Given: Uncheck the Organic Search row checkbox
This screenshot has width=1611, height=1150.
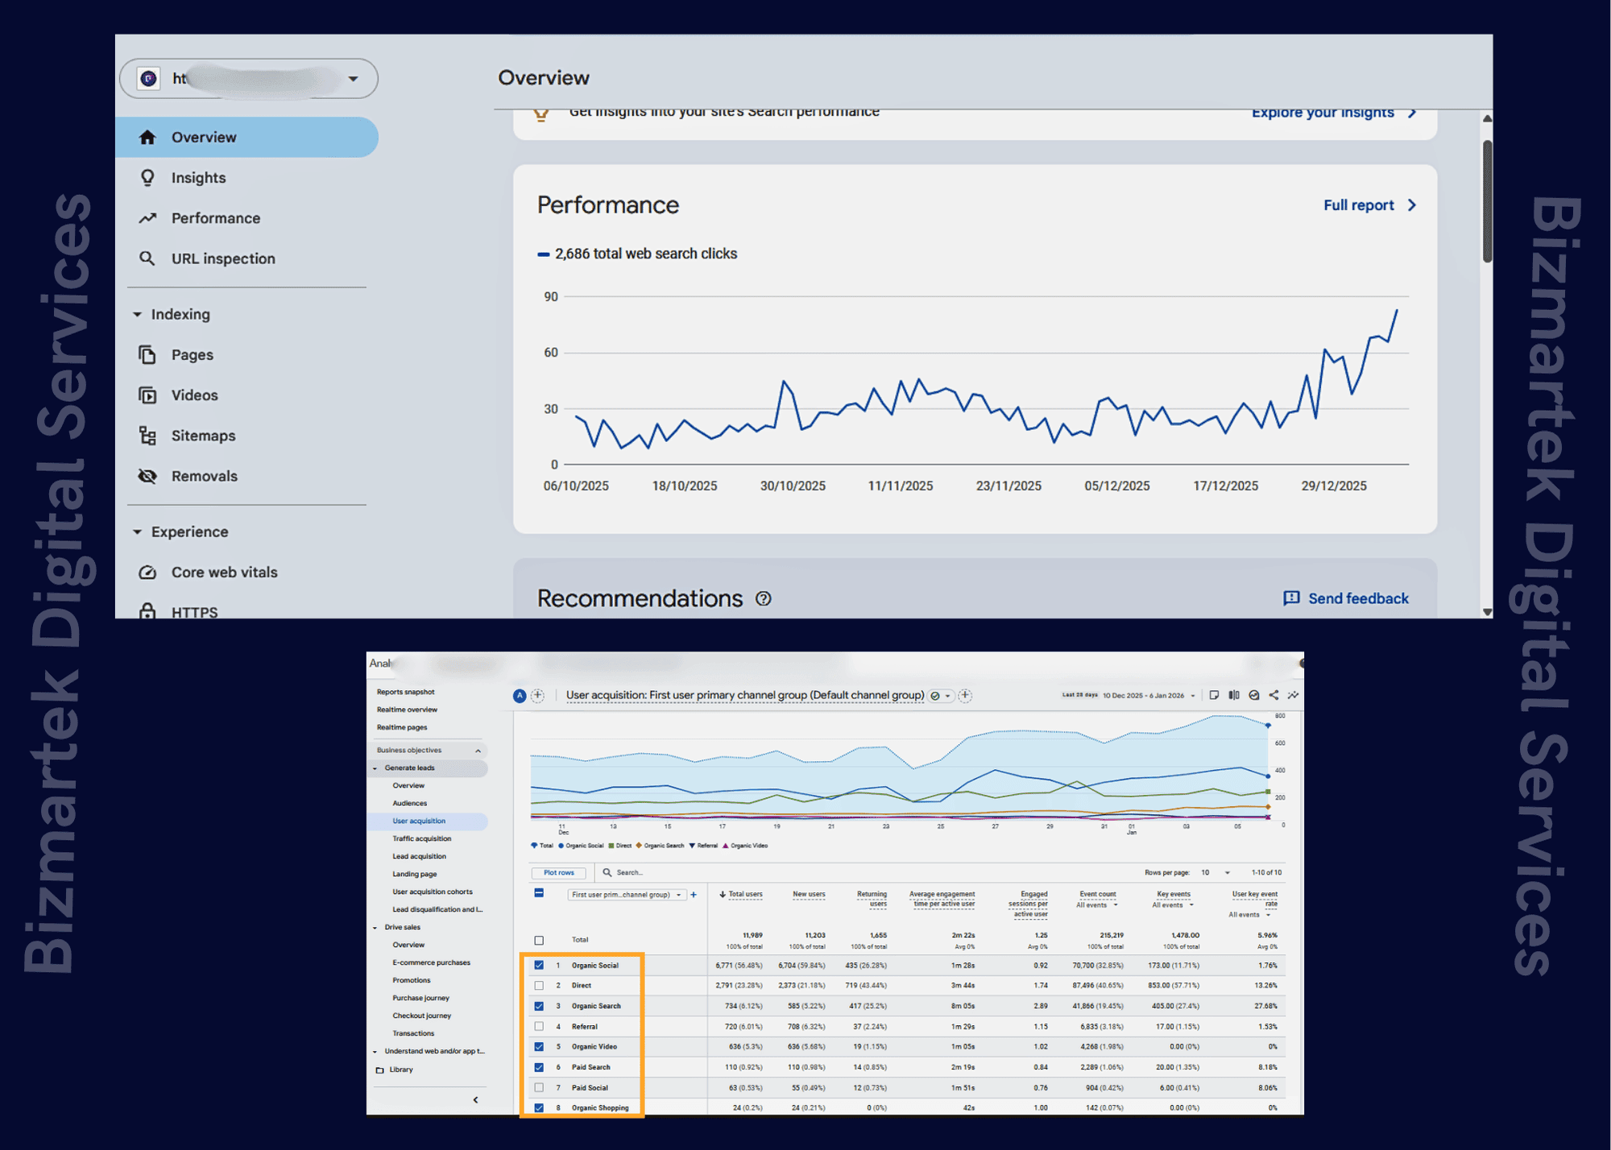Looking at the screenshot, I should point(539,1006).
